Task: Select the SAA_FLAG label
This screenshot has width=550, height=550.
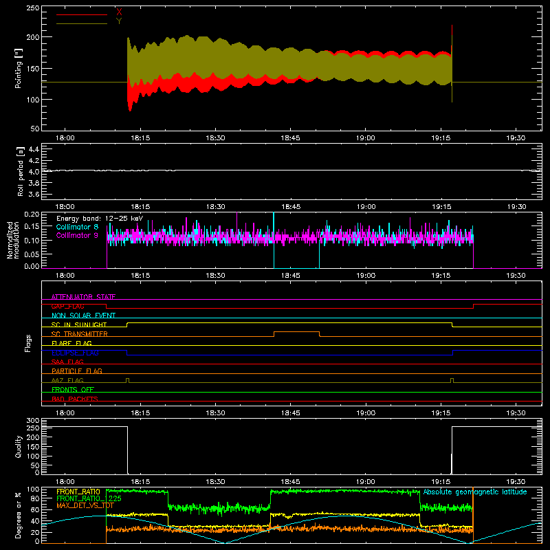Action: coord(67,362)
